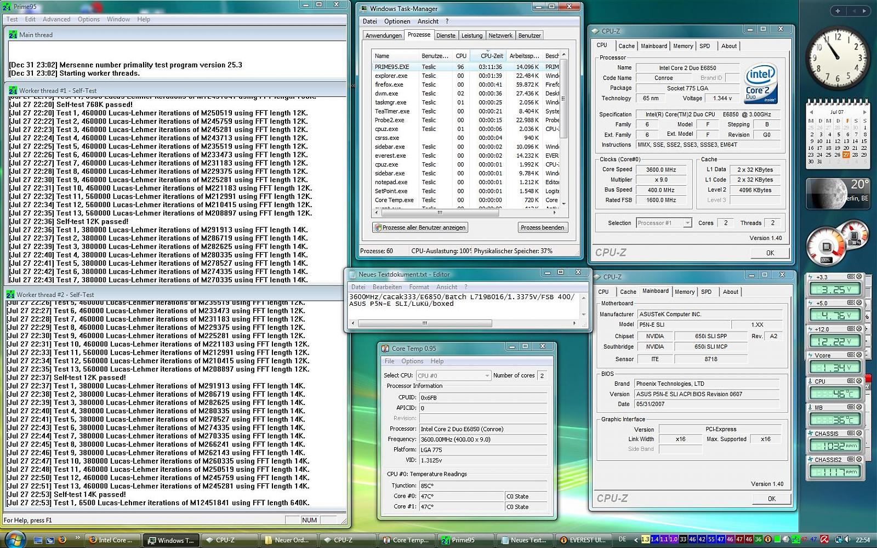Switch to Netzwerk tab in Task Manager
Image resolution: width=877 pixels, height=548 pixels.
500,36
